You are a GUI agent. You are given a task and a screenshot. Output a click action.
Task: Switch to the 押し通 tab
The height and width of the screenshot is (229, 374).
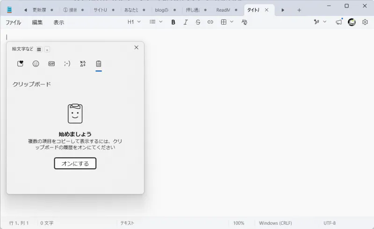[196, 10]
